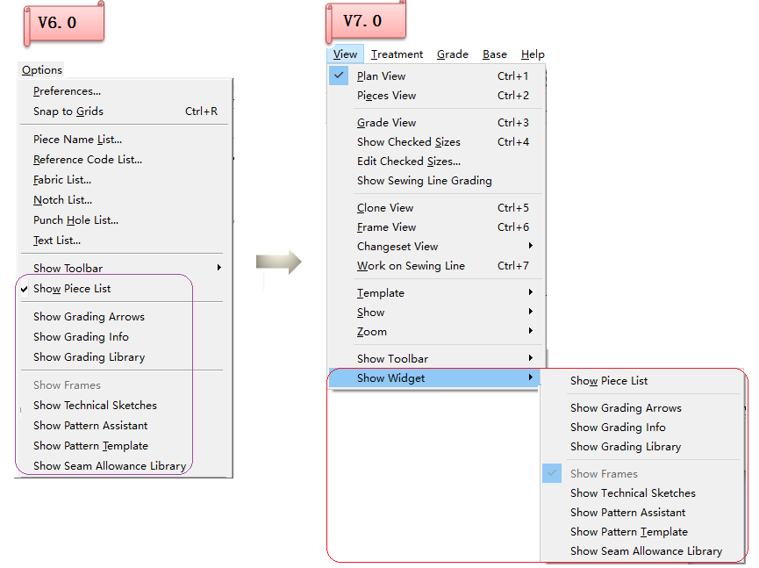Image resolution: width=759 pixels, height=568 pixels.
Task: Select Pieces View menu entry
Action: pyautogui.click(x=386, y=96)
